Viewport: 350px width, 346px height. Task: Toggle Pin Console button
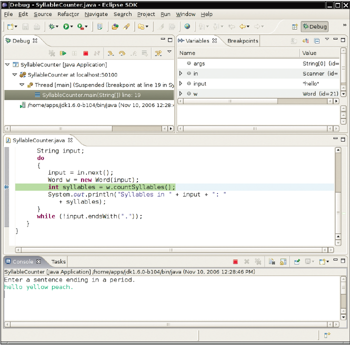(297, 261)
